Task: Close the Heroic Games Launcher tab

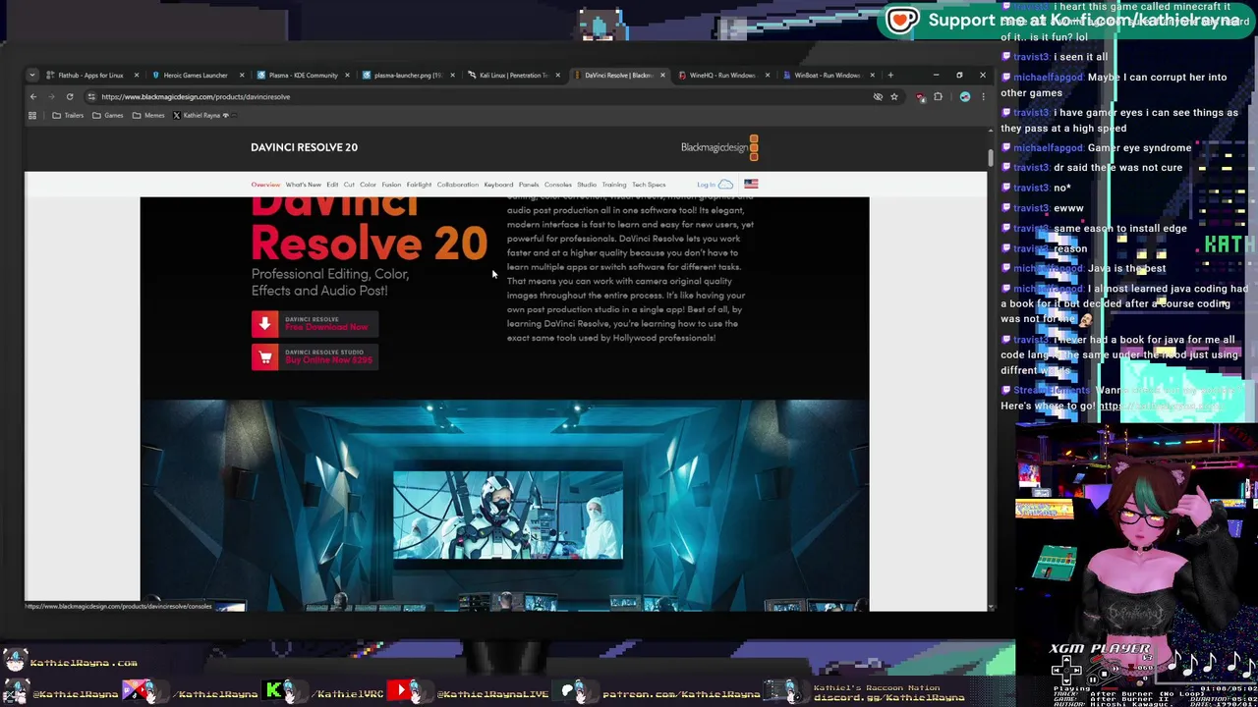Action: tap(242, 75)
